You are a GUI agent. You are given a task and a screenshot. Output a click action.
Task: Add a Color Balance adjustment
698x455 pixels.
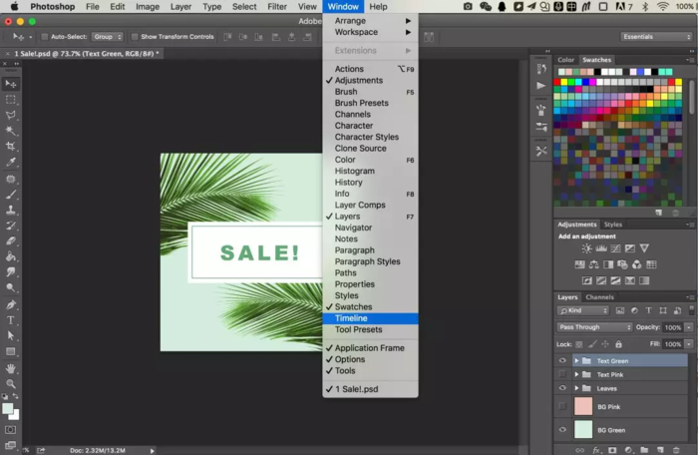tap(594, 264)
